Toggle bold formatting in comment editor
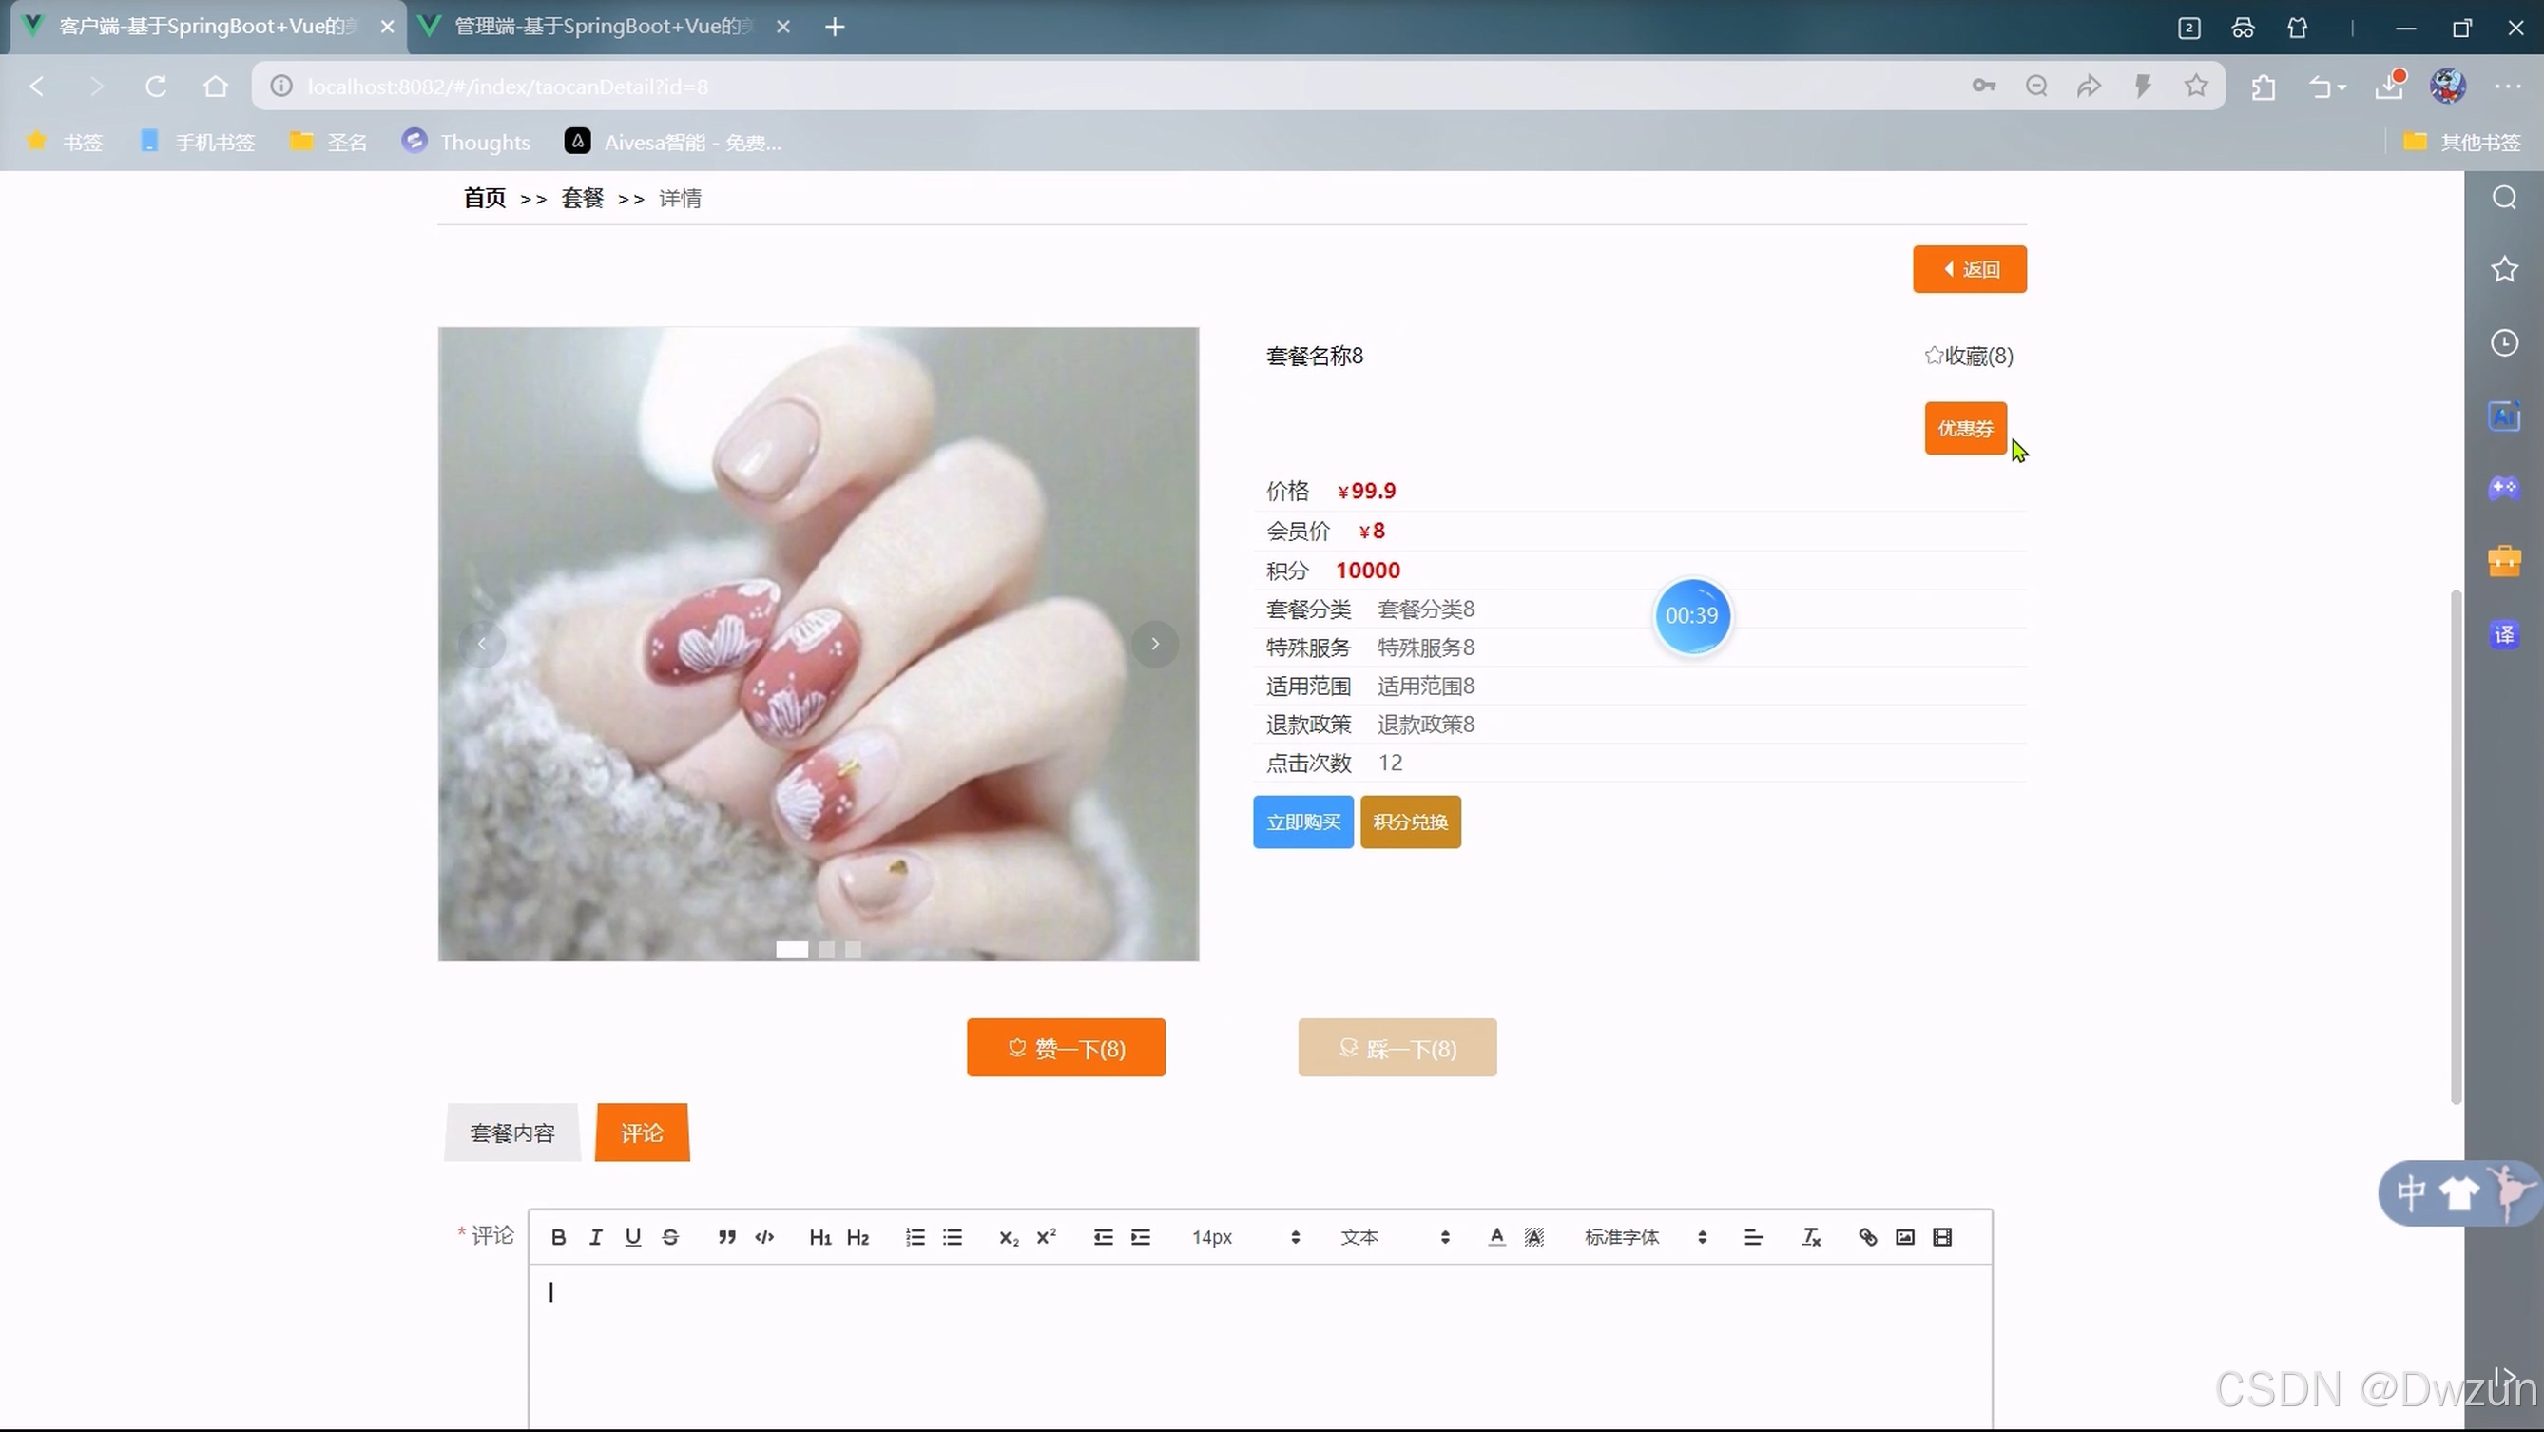 (558, 1237)
